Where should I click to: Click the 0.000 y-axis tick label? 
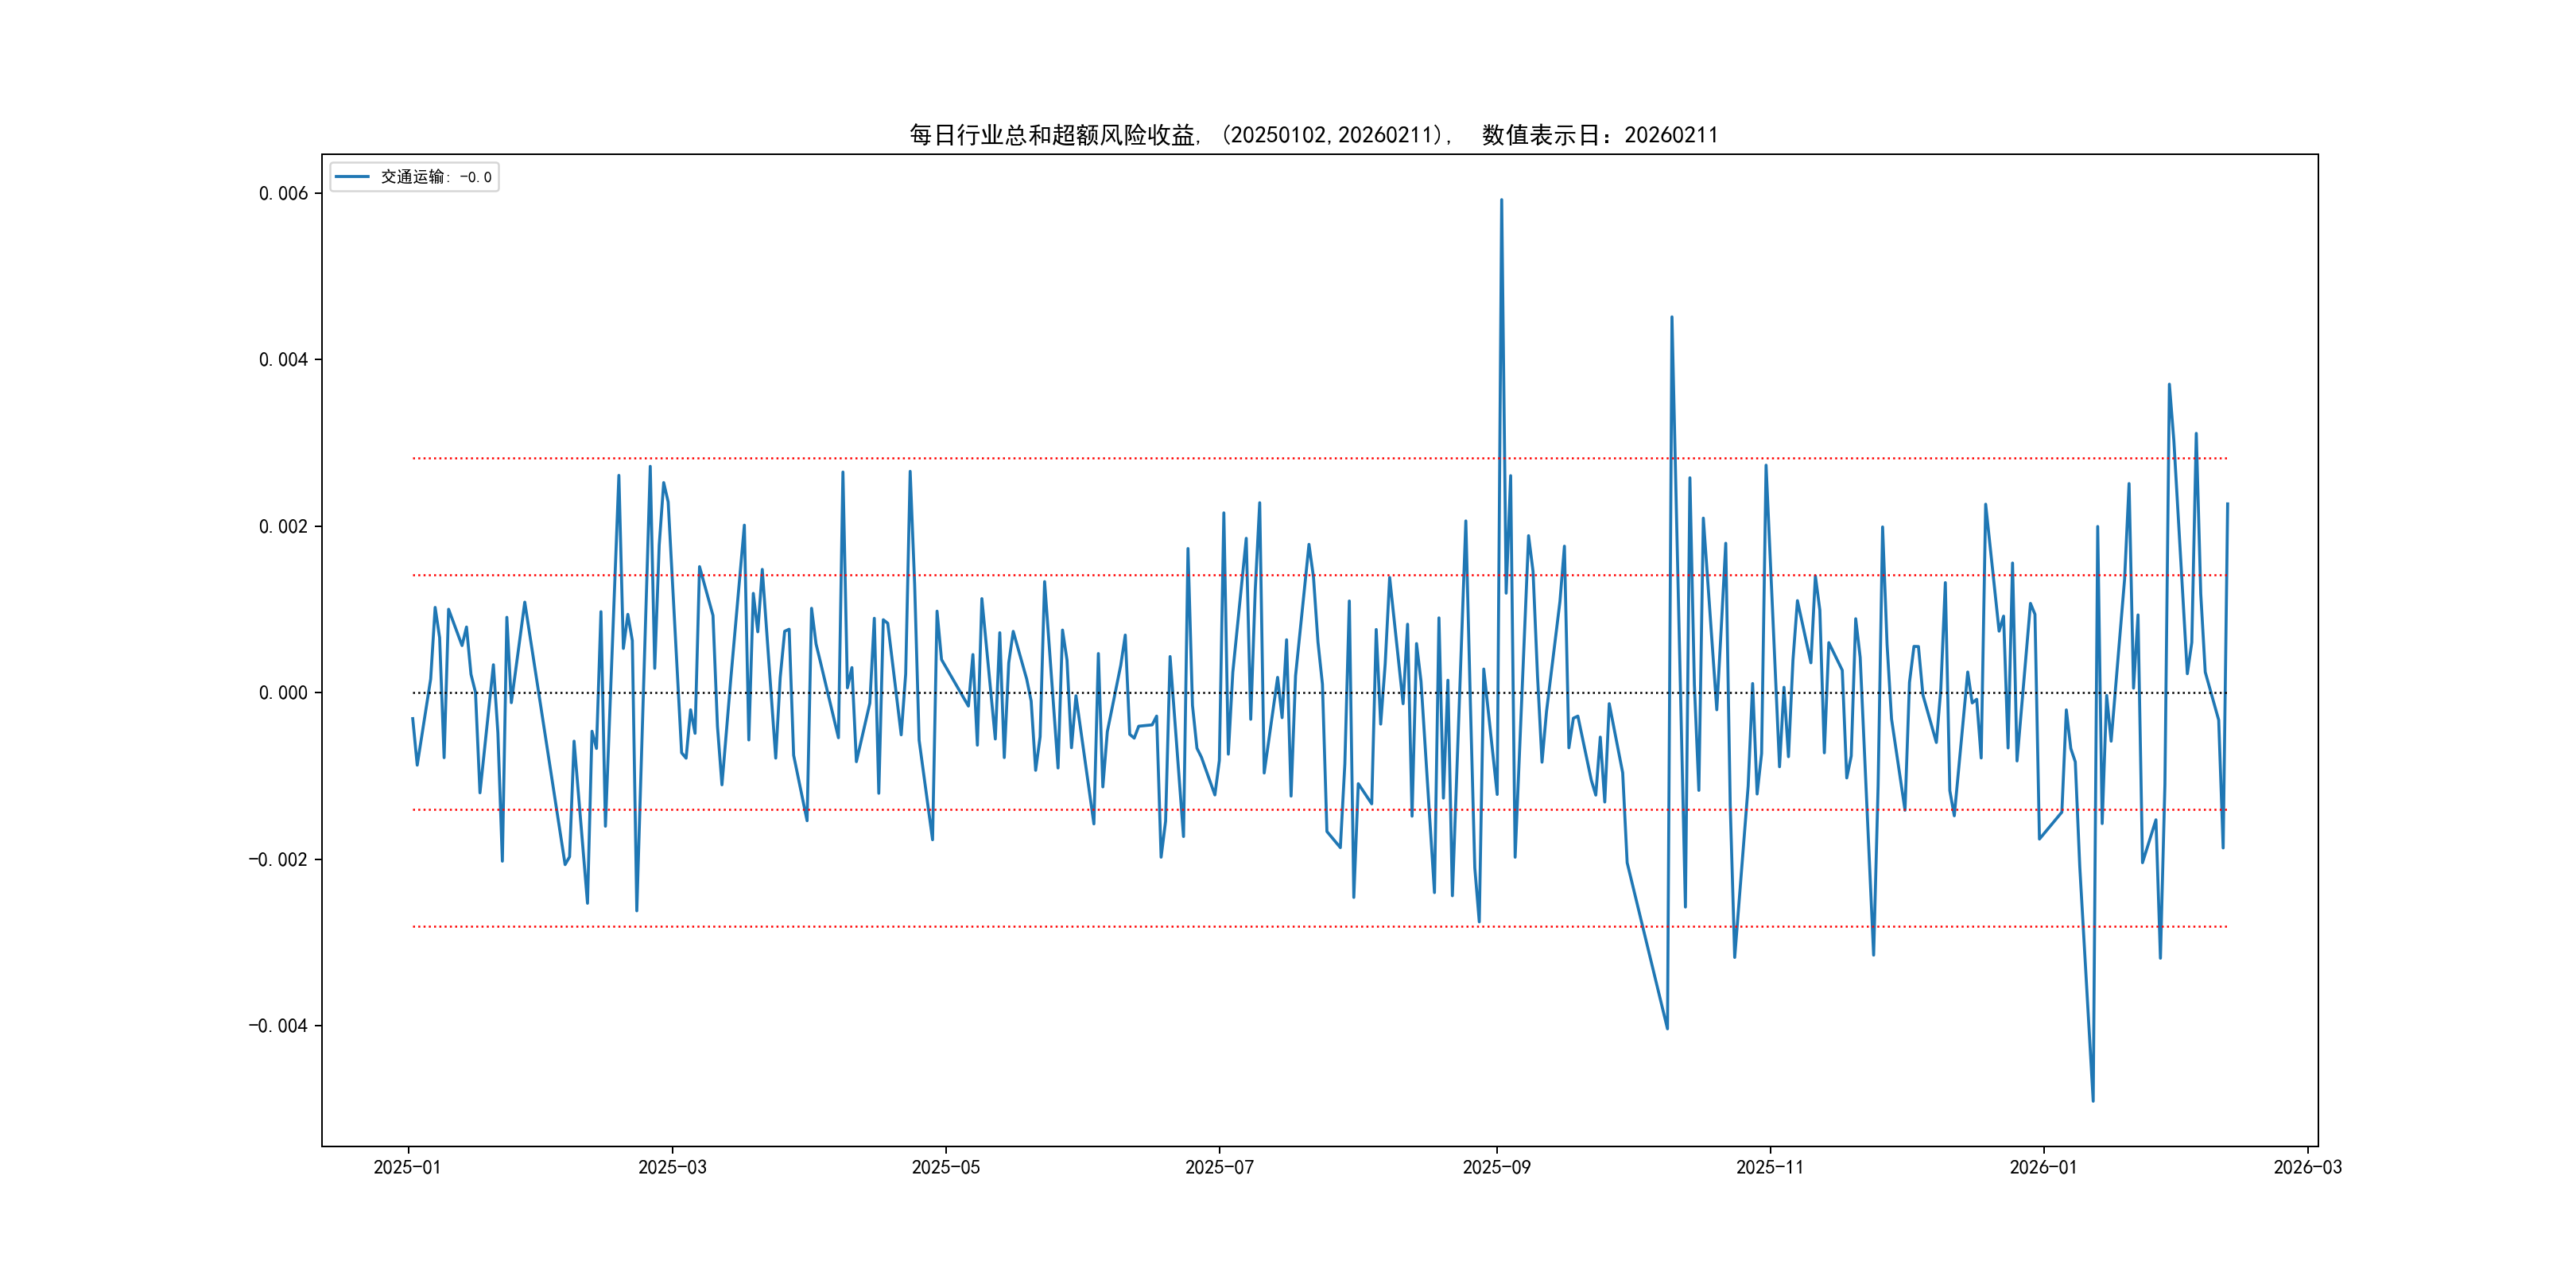click(283, 693)
